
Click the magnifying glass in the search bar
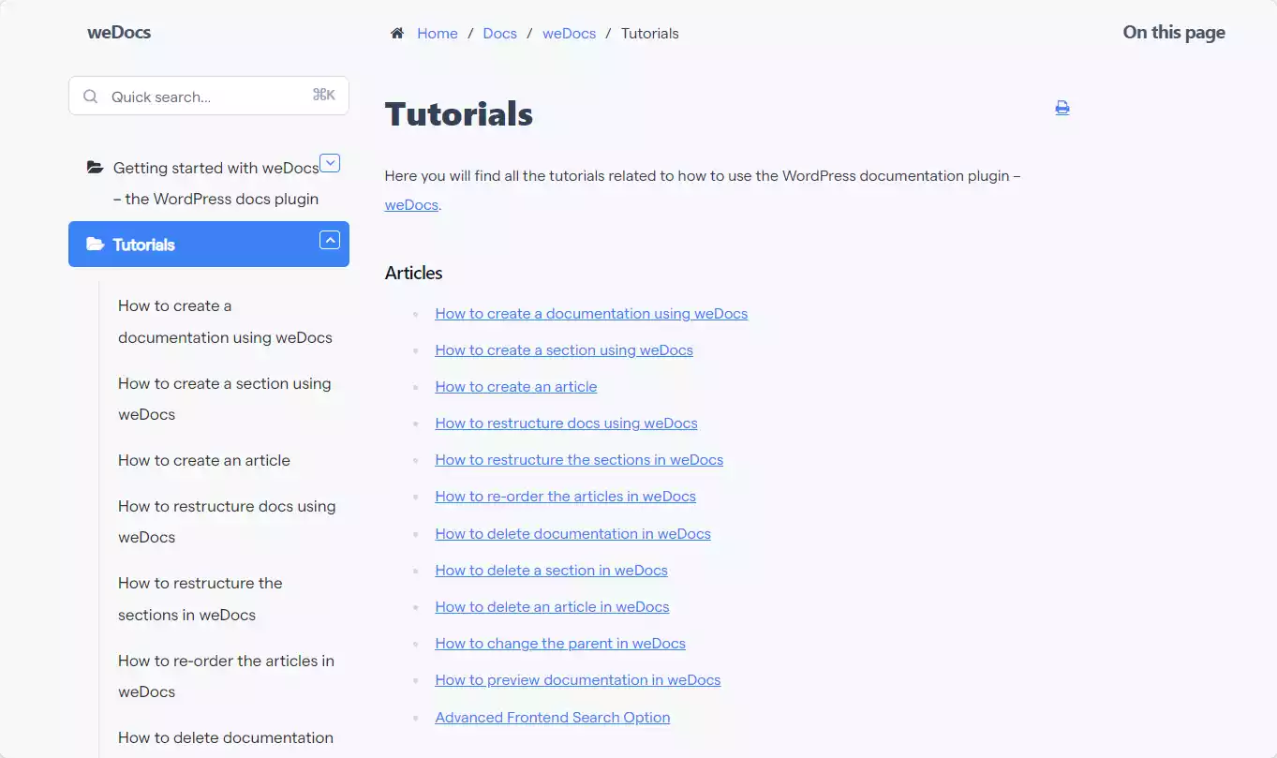[x=90, y=96]
